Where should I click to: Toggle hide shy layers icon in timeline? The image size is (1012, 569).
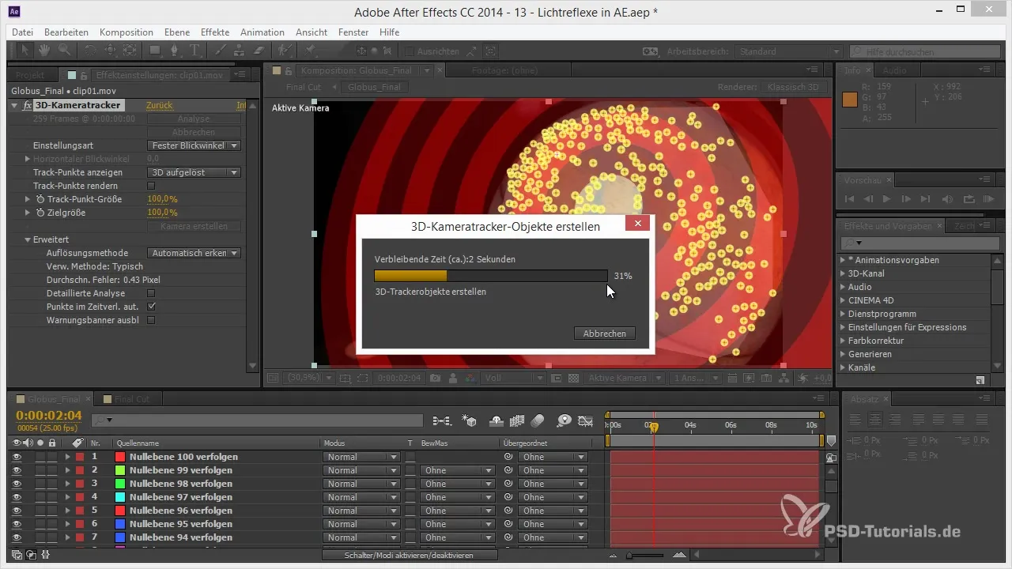[497, 420]
